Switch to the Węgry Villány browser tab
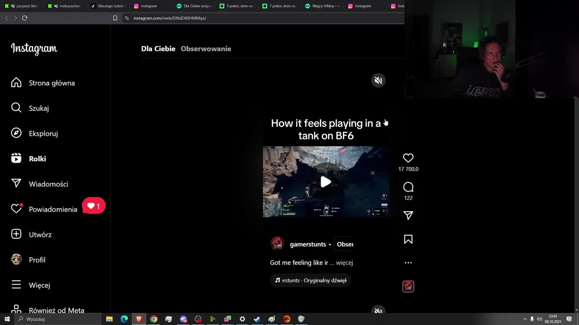The image size is (579, 325). [x=323, y=6]
